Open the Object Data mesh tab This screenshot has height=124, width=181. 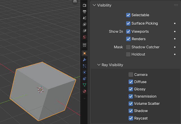pos(84,85)
